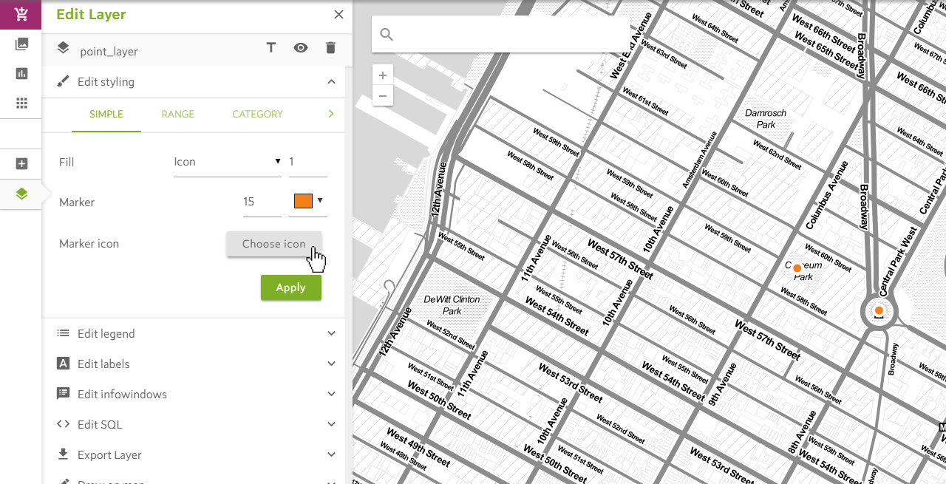Click the Marker icon label
Viewport: 946px width, 484px height.
(x=89, y=243)
